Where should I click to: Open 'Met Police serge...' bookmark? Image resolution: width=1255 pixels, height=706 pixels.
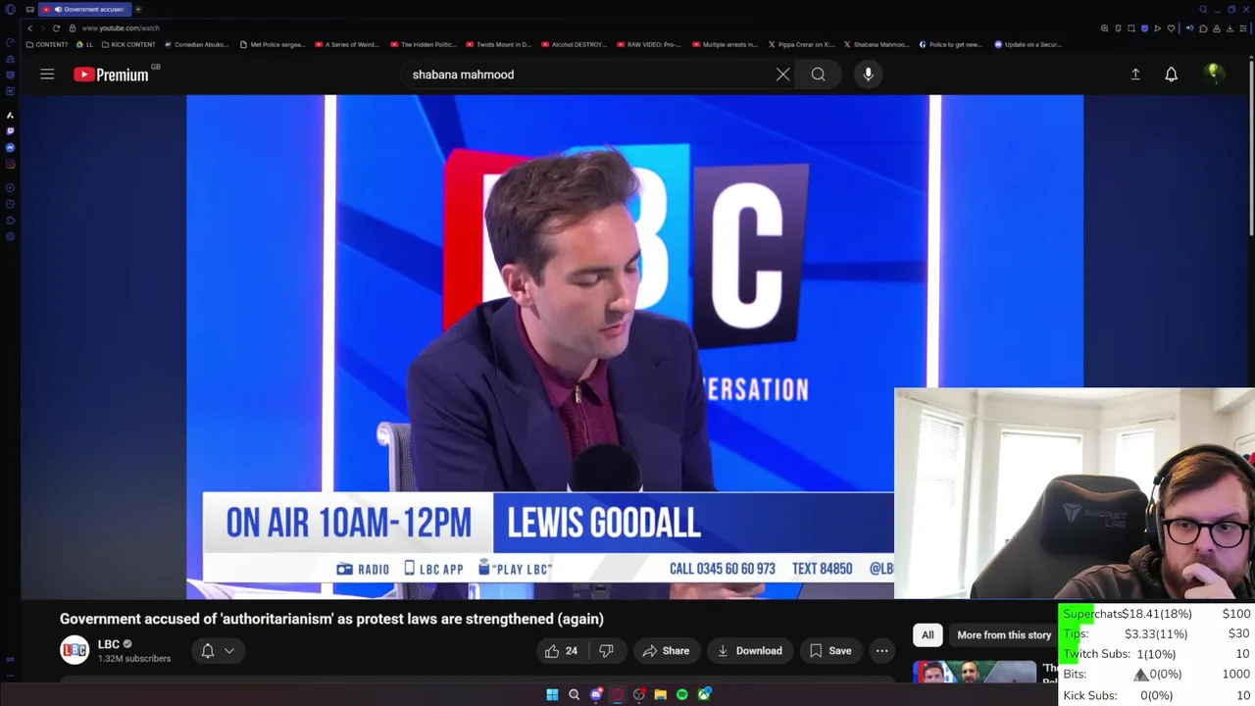(x=273, y=44)
